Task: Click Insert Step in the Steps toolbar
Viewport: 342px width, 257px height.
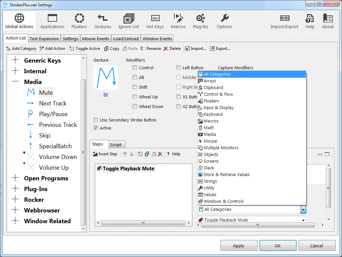Action: [x=105, y=154]
